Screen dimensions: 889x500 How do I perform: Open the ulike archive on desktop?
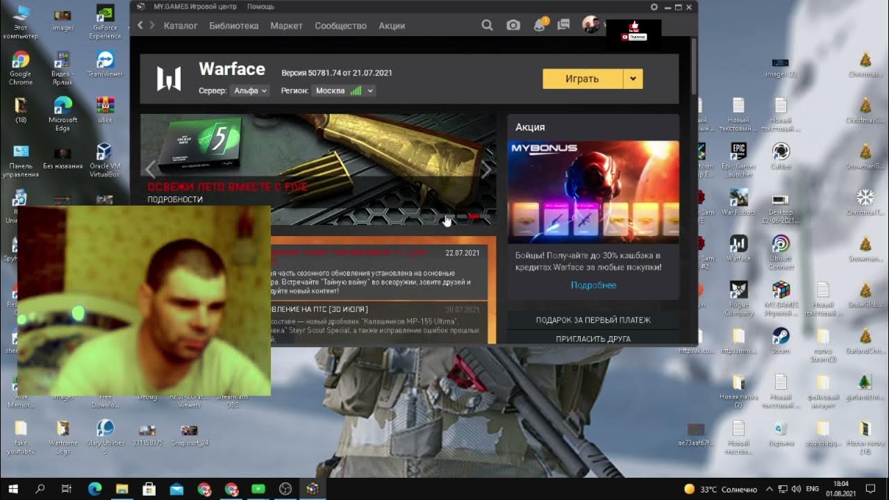(105, 110)
